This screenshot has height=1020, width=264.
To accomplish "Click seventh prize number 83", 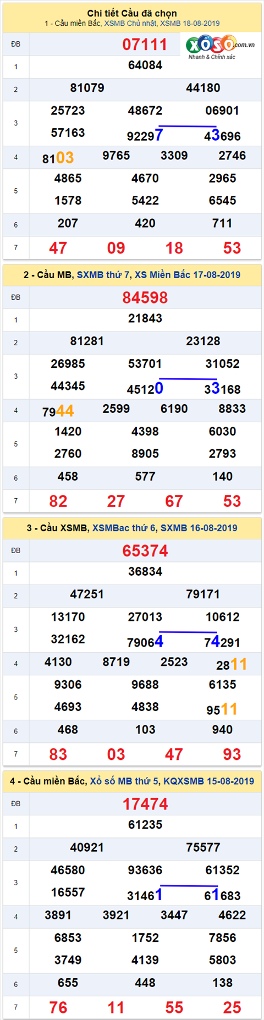I will pos(58,754).
